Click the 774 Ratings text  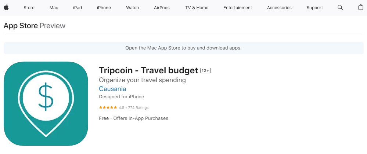click(138, 108)
